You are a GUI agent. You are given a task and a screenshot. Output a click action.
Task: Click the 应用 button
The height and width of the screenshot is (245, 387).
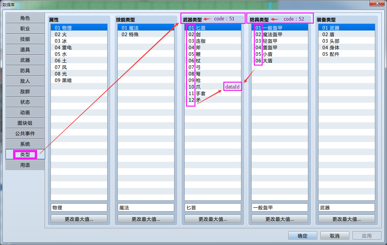pyautogui.click(x=367, y=235)
